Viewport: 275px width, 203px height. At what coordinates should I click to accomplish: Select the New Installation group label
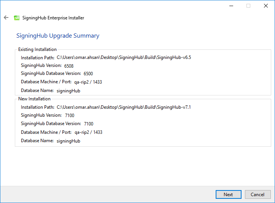pos(34,99)
